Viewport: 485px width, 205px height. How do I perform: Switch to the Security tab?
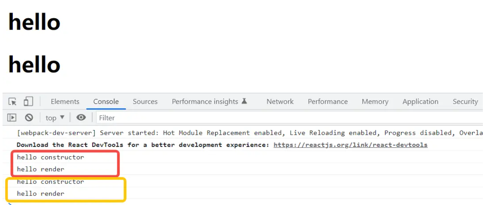465,101
